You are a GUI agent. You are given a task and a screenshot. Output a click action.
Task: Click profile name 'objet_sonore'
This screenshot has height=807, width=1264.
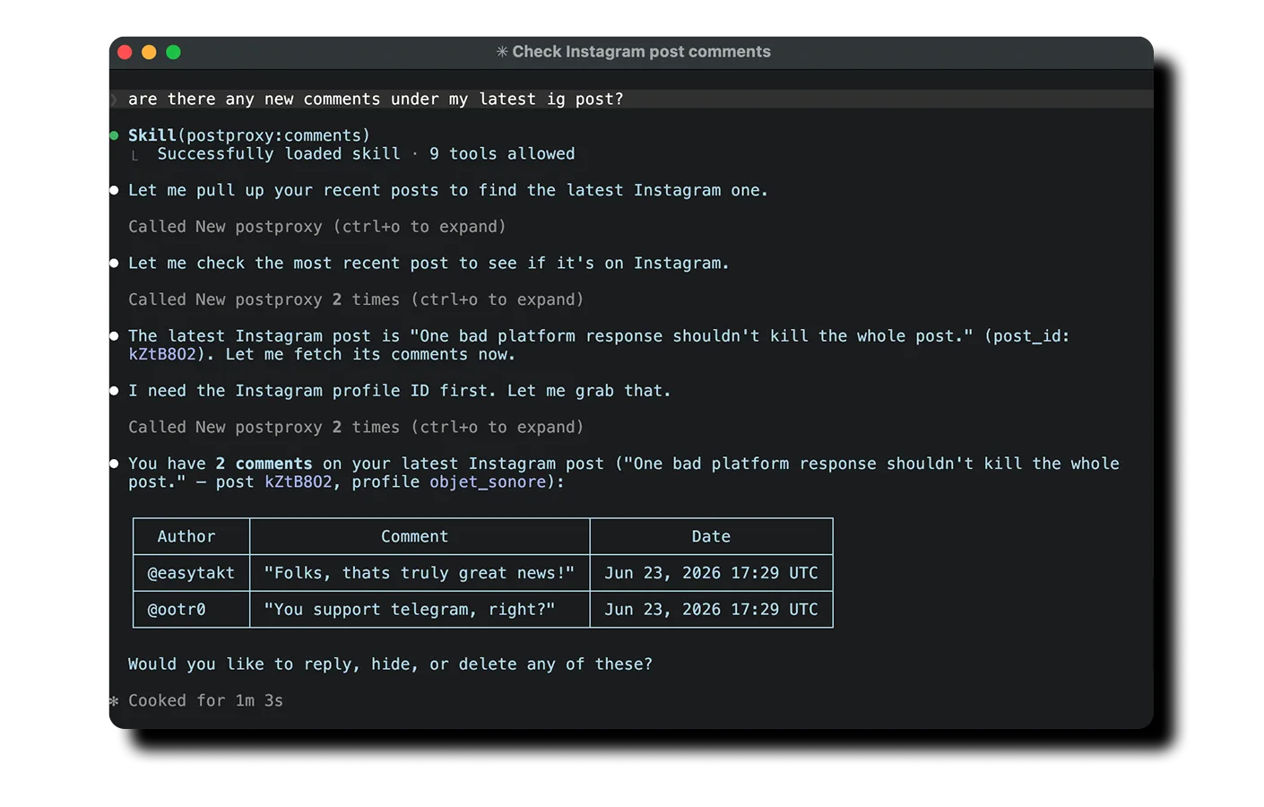[488, 482]
